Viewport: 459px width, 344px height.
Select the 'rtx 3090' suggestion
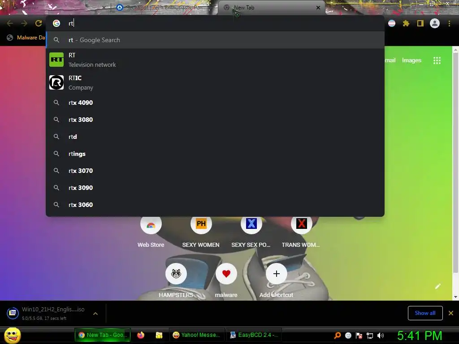pos(215,188)
